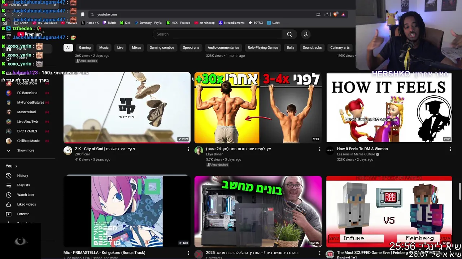Select the Balls filter chip
Image resolution: width=462 pixels, height=259 pixels.
pos(291,47)
